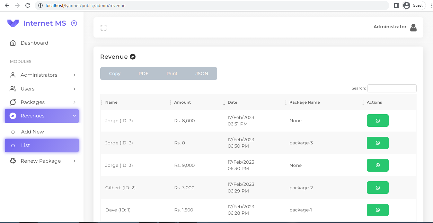Toggle the sidebar collapse control next to Internet MS

74,23
